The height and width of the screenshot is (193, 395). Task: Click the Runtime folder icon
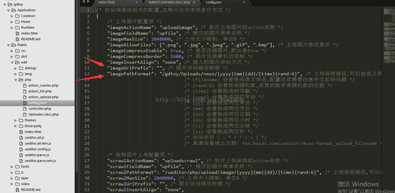click(x=17, y=27)
